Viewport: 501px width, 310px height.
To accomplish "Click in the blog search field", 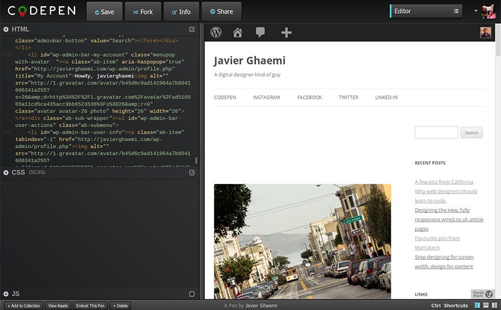I will (x=436, y=133).
